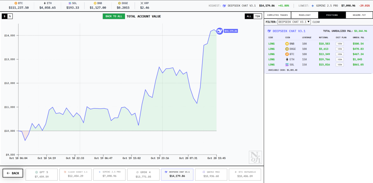The image size is (373, 183).
Task: Click the ETH price $4,058.65
Action: [x=47, y=8]
